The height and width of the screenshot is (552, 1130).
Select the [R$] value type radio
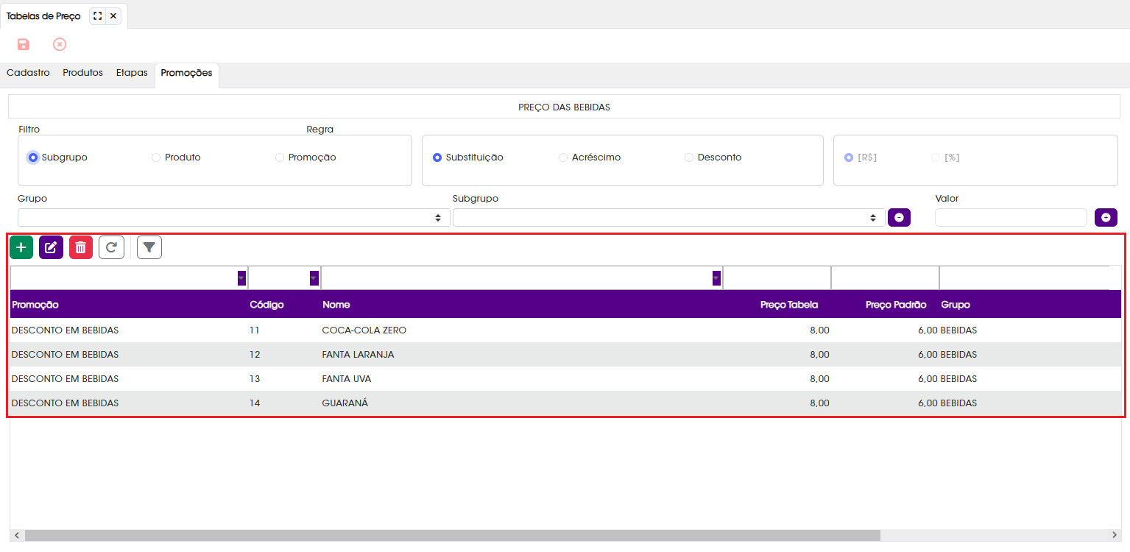click(849, 158)
